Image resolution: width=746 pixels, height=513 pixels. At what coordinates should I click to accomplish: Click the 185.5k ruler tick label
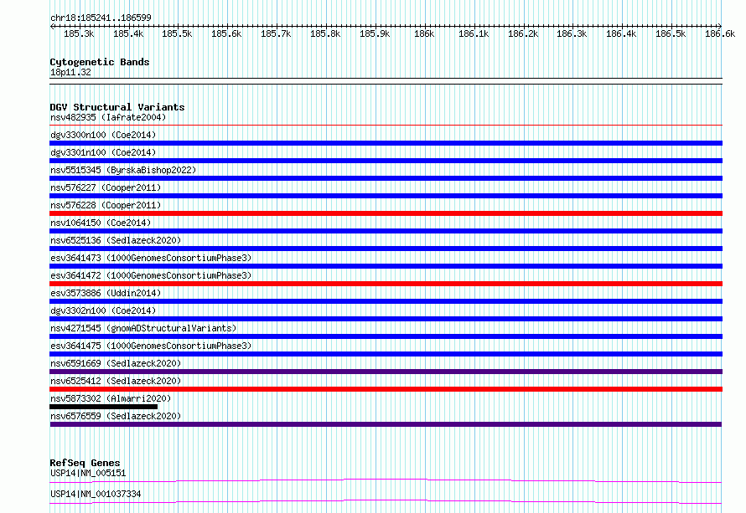tap(177, 33)
